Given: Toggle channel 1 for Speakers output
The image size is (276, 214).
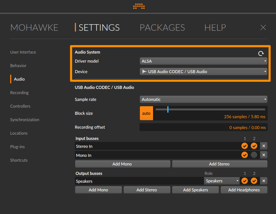Looking at the screenshot, I should pyautogui.click(x=244, y=181).
